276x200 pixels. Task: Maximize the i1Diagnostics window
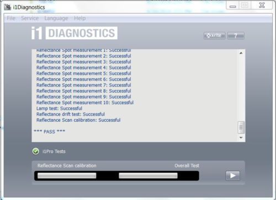pos(245,6)
